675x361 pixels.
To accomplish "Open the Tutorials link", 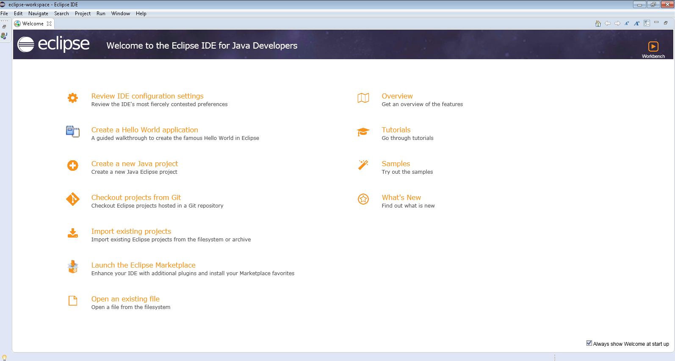I will click(396, 130).
